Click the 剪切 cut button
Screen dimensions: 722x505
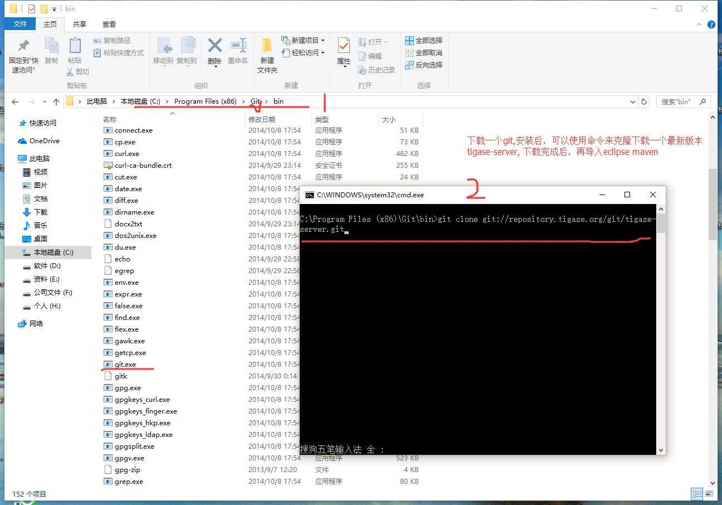point(77,71)
